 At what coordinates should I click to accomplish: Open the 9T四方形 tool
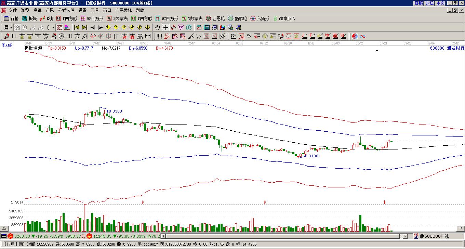click(x=167, y=18)
